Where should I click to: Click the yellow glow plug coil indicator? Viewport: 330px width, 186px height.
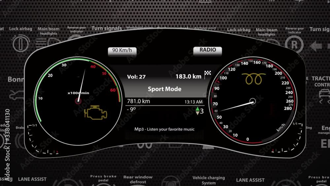point(253,79)
